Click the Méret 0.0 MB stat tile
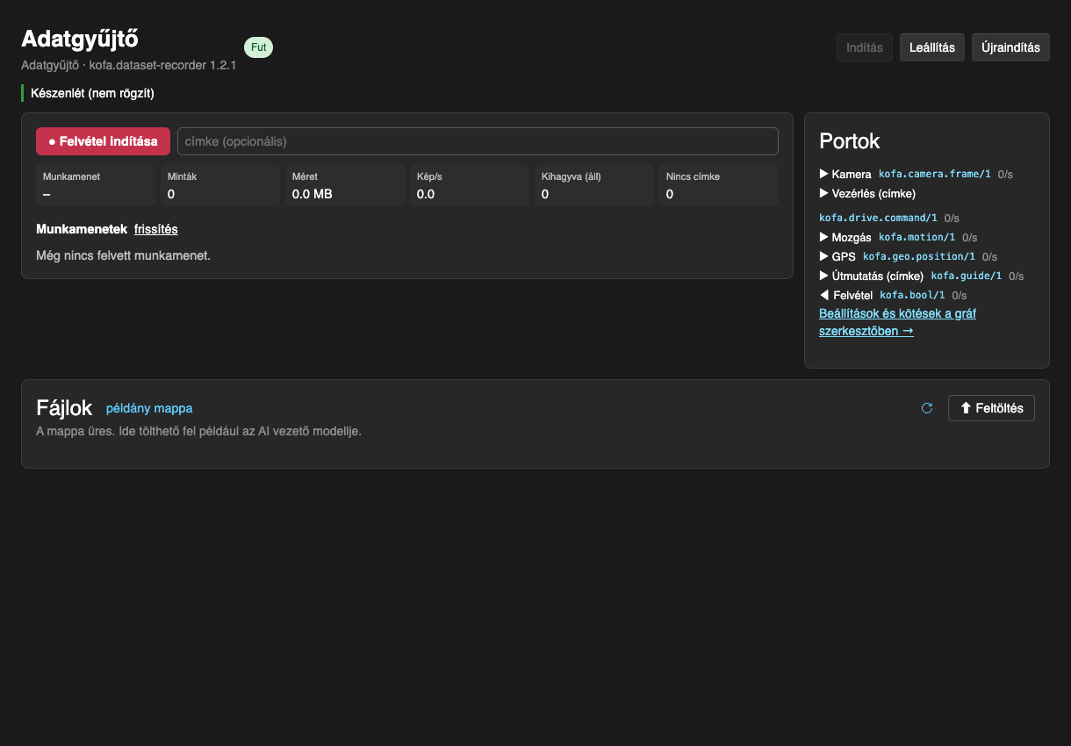Screen dimensions: 1071x746 (345, 185)
